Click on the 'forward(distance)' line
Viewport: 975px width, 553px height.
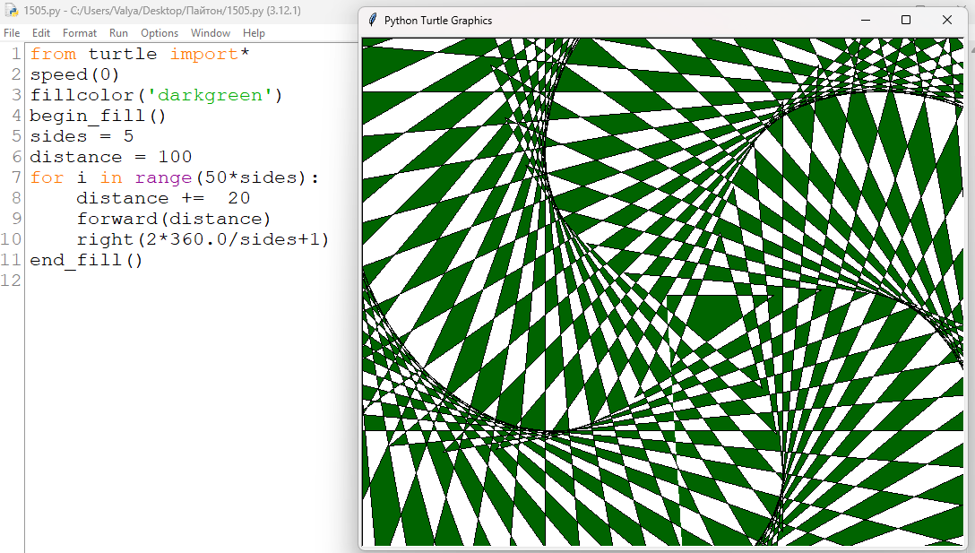click(x=174, y=219)
